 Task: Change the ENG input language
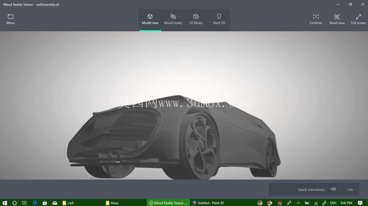click(333, 203)
